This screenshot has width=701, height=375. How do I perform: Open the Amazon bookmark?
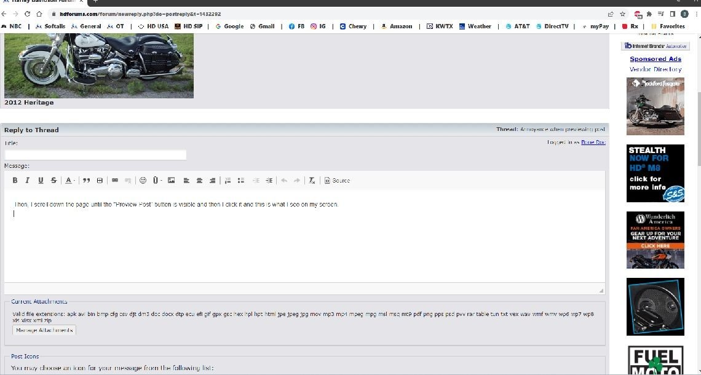point(397,26)
